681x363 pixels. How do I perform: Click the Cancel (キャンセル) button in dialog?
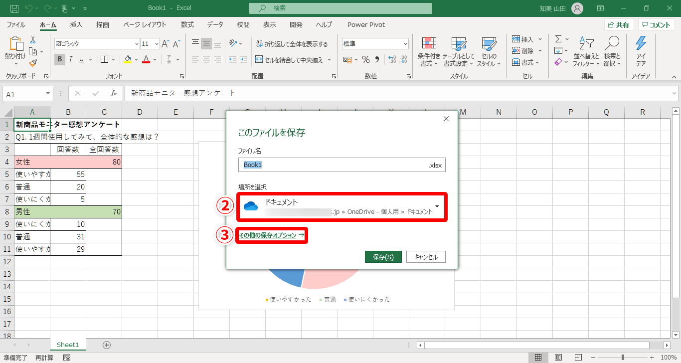pos(426,257)
